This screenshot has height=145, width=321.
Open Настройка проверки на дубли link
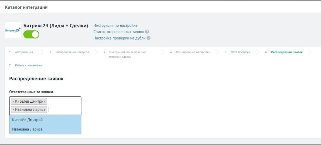coord(119,38)
